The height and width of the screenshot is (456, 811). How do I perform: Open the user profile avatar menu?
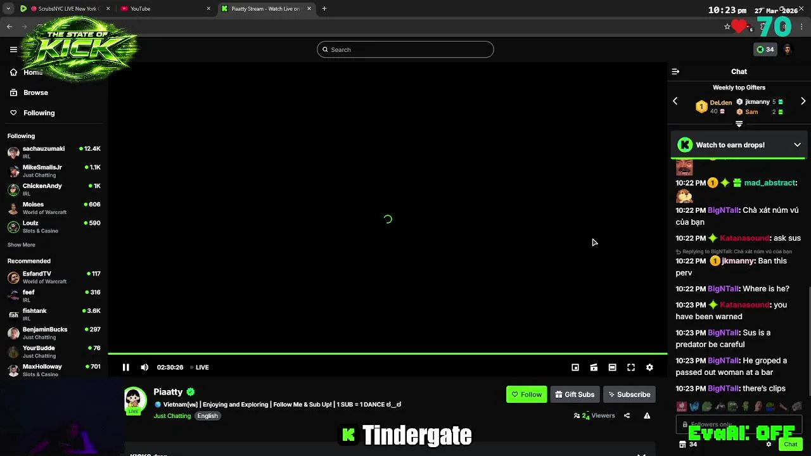[788, 49]
